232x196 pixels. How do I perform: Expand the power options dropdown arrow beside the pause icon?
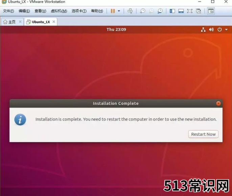pyautogui.click(x=119, y=11)
